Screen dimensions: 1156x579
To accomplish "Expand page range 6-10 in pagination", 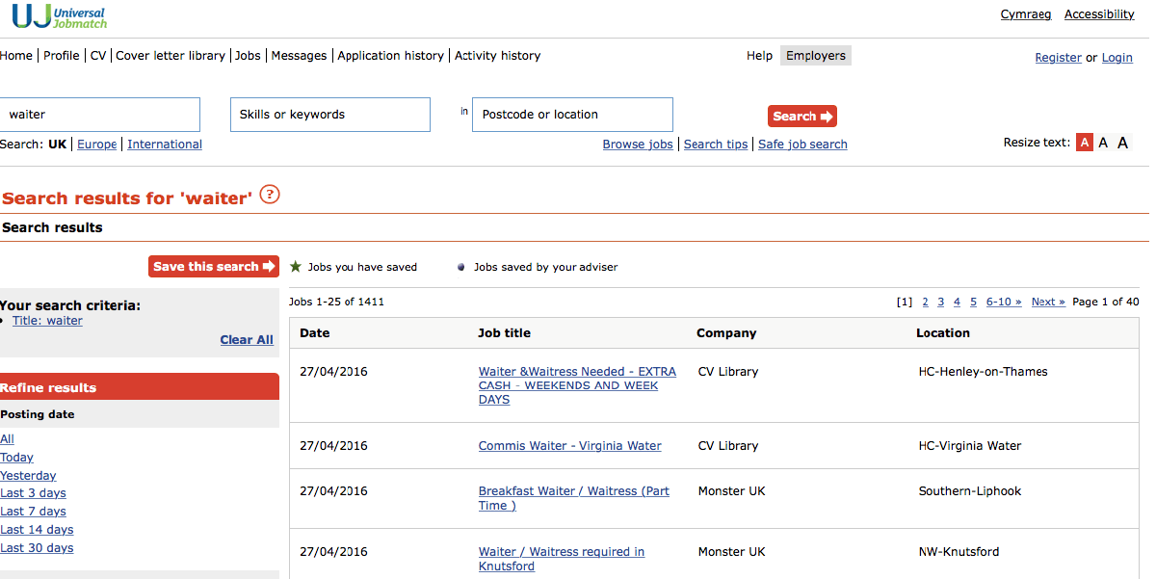I will point(1003,303).
